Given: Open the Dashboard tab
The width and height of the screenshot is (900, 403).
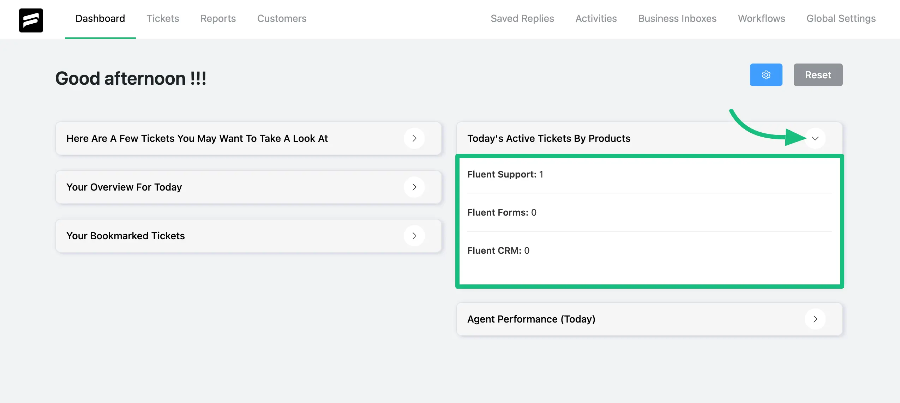Looking at the screenshot, I should click(x=100, y=18).
